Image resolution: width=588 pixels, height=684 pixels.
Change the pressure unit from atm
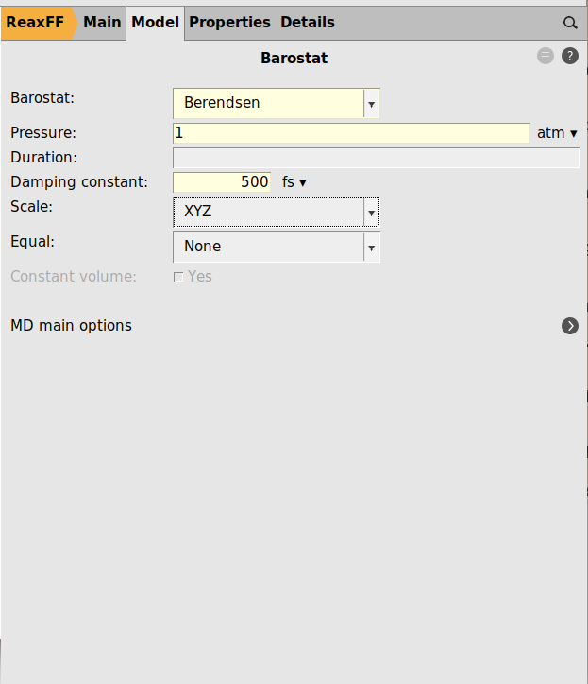tap(557, 133)
